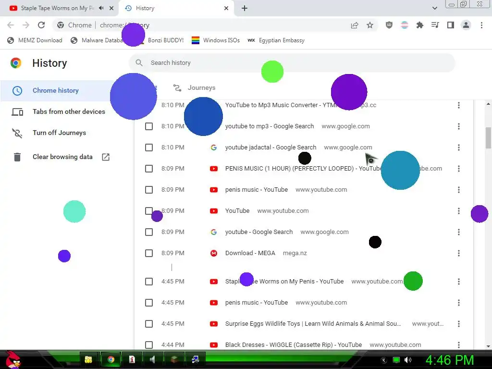Open more actions for Black Dresses - WIGGLE row
This screenshot has height=369, width=492.
pyautogui.click(x=459, y=345)
